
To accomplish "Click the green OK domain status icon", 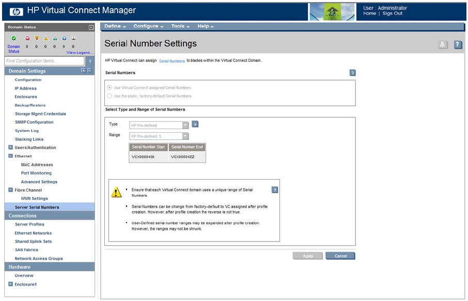I will click(x=14, y=38).
